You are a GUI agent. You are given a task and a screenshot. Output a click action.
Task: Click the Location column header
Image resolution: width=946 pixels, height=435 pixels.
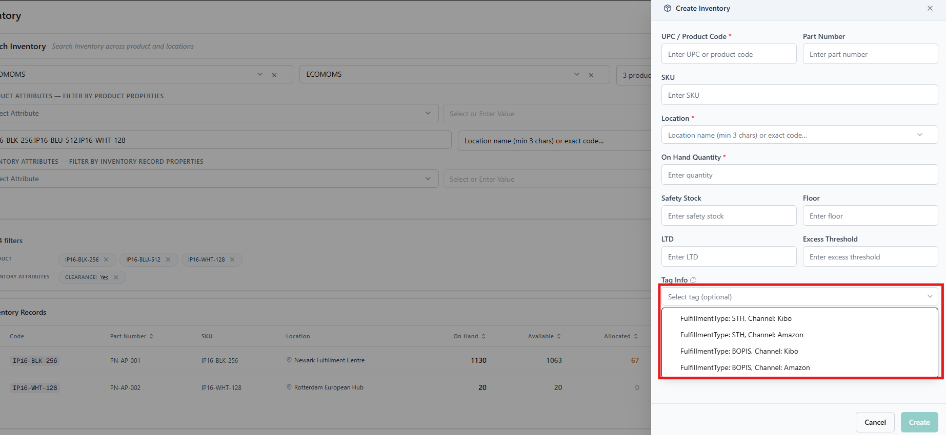click(x=298, y=336)
